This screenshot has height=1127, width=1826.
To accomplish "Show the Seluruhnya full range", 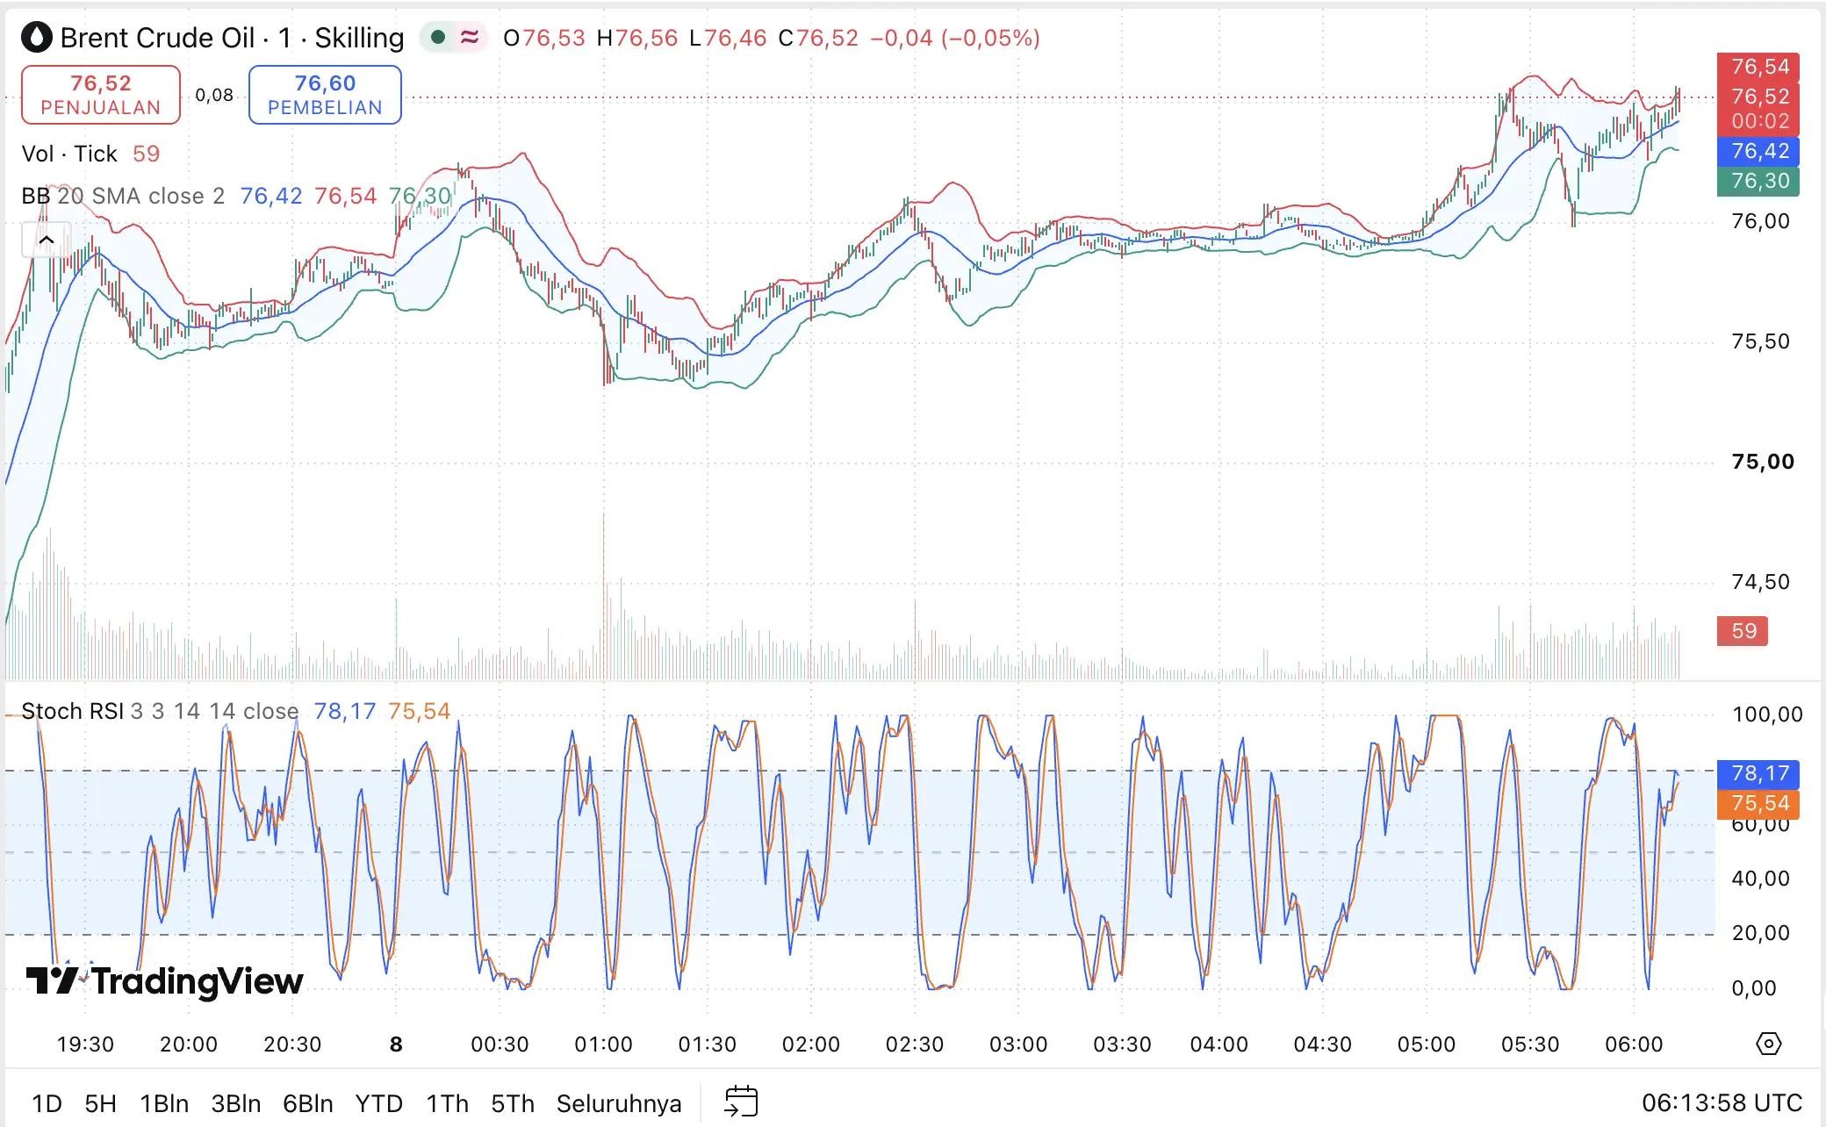I will 619,1103.
